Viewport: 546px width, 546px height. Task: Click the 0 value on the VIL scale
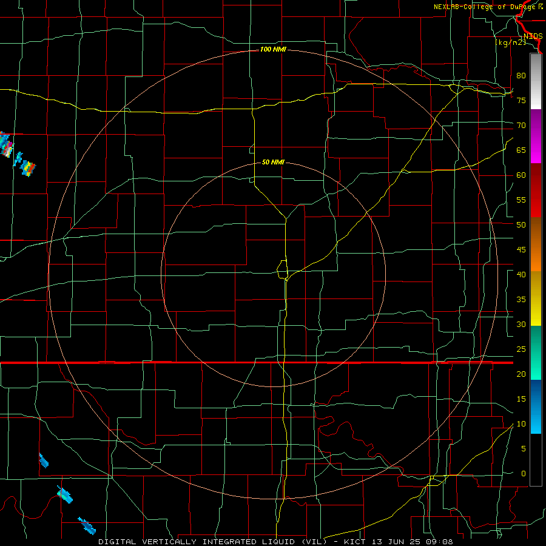pos(524,474)
